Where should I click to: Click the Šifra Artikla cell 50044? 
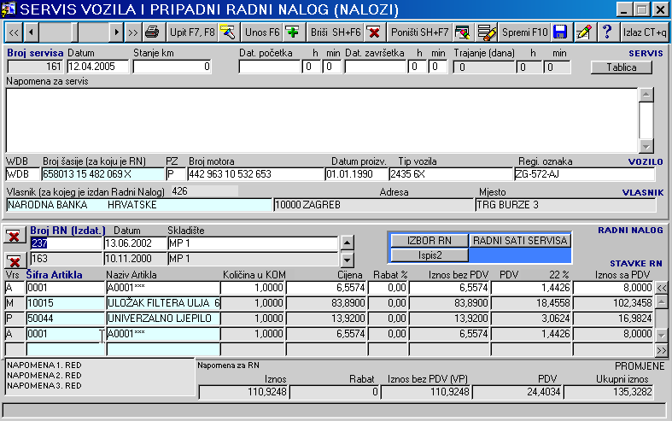[x=66, y=319]
